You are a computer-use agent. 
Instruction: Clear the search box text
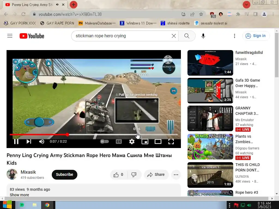pos(174,36)
